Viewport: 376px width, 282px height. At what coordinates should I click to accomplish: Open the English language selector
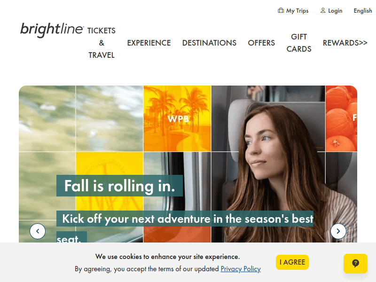point(363,10)
